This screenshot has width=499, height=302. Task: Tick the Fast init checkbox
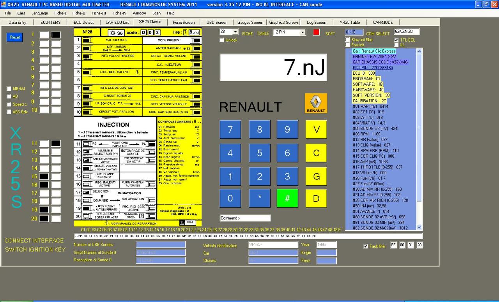pyautogui.click(x=347, y=45)
